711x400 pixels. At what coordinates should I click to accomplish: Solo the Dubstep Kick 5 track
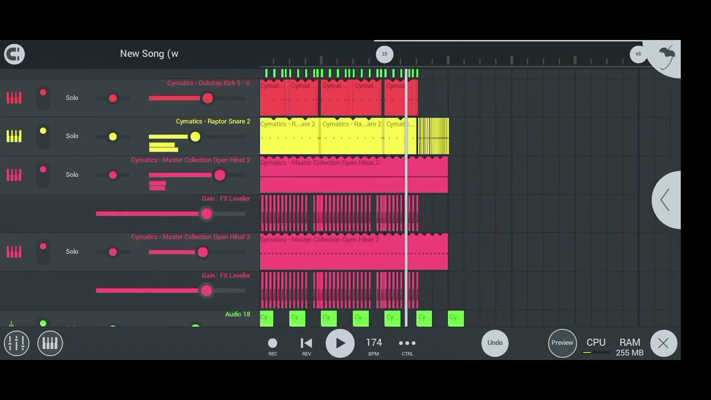(x=72, y=98)
